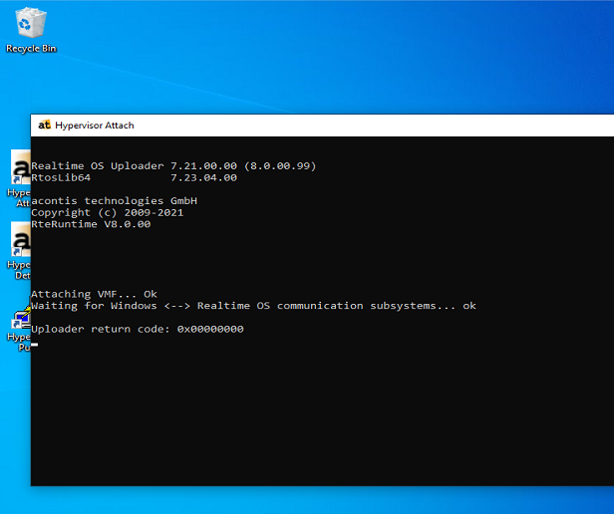Image resolution: width=614 pixels, height=514 pixels.
Task: Click the Copyright 2009-2021 line
Action: (x=107, y=212)
